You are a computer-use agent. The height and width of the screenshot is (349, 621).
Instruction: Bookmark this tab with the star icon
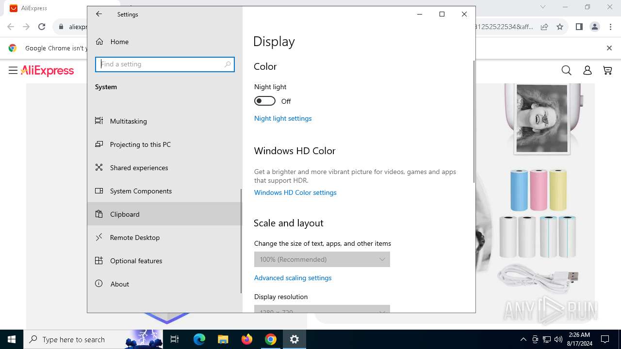[560, 27]
